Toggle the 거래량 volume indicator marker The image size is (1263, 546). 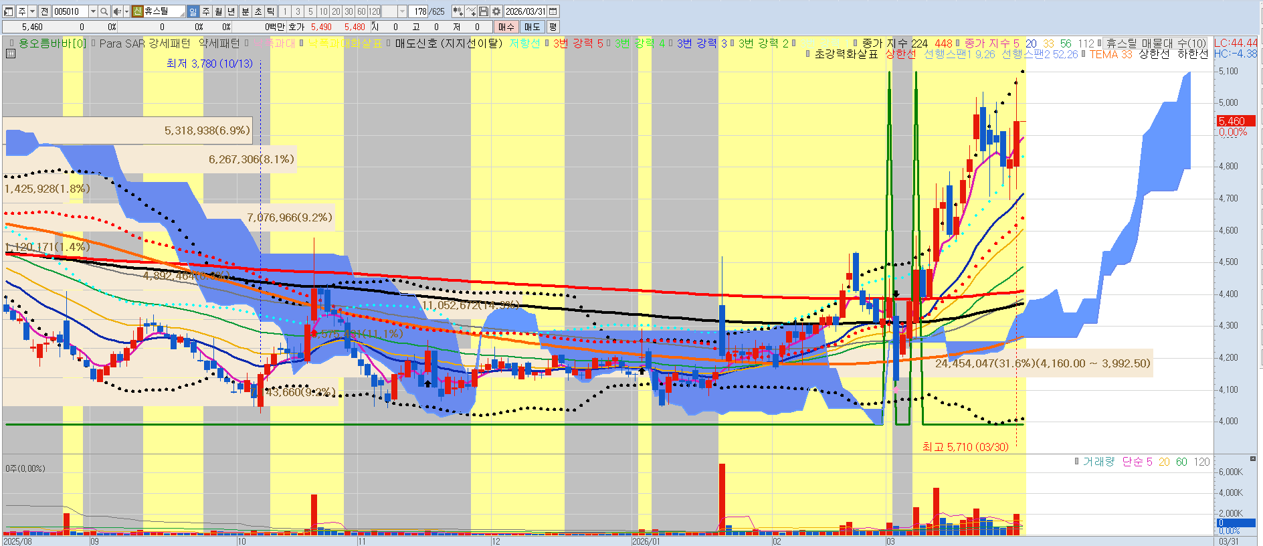pos(1076,461)
